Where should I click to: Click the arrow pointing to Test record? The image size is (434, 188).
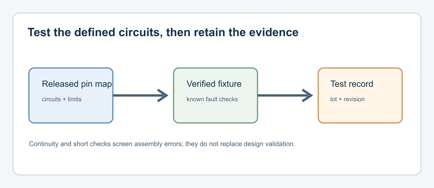point(285,95)
